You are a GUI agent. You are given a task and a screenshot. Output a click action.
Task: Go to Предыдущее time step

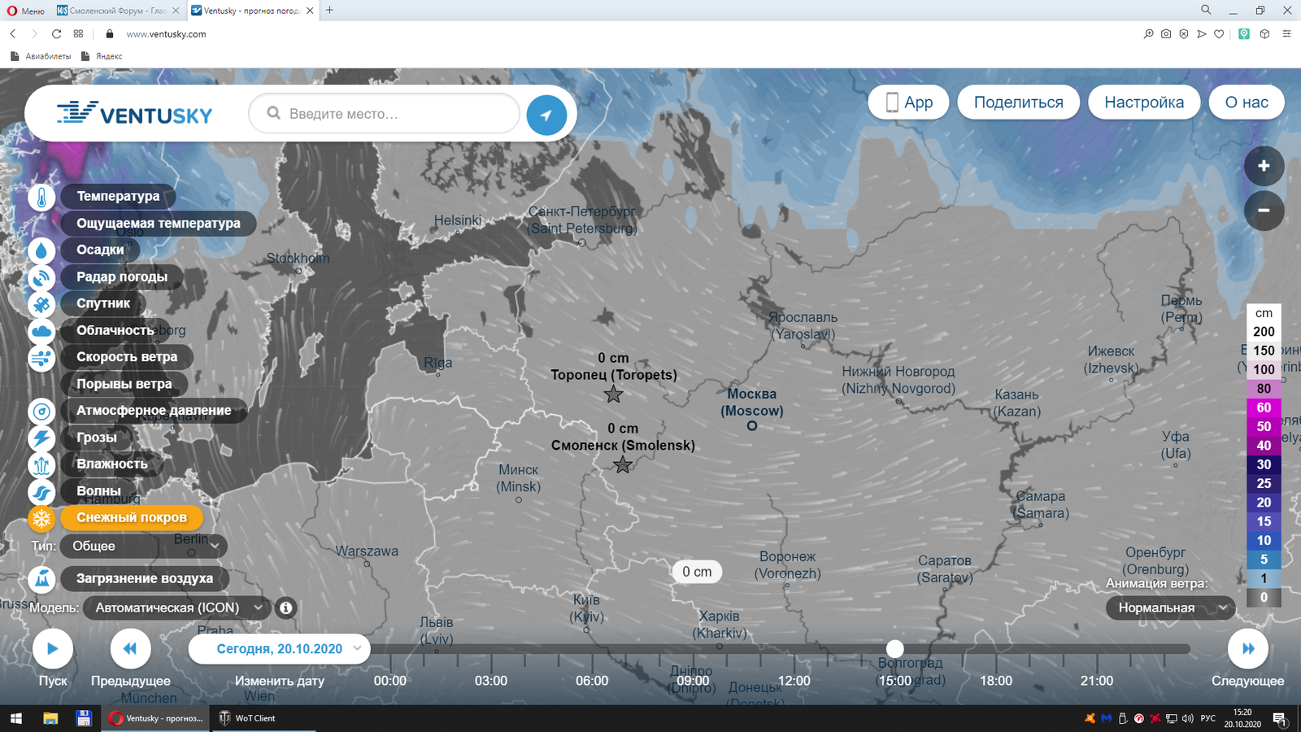point(130,649)
